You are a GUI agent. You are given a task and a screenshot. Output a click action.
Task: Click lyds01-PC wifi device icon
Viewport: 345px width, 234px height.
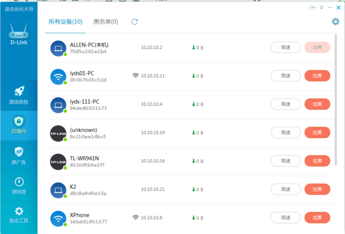58,77
